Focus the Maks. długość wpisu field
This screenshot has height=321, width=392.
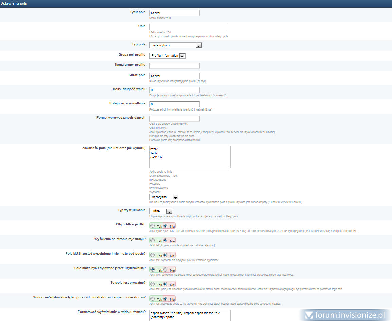[x=174, y=90]
